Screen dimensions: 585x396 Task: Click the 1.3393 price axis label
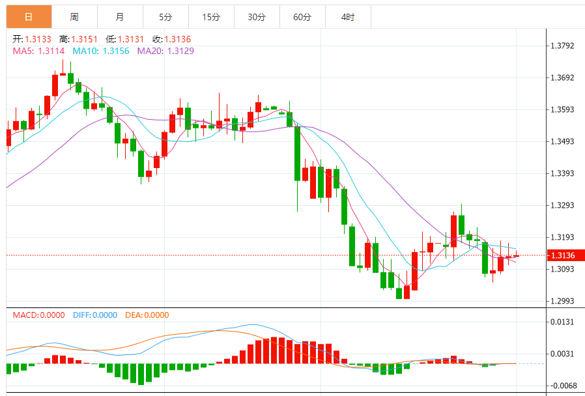pyautogui.click(x=563, y=173)
